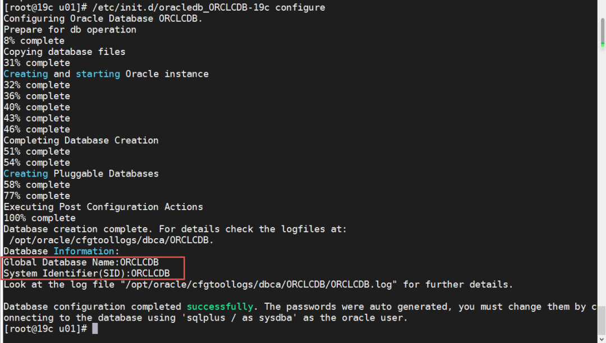Click "Completing Database Creation" text
Screen dimensions: 606x343
click(x=81, y=140)
